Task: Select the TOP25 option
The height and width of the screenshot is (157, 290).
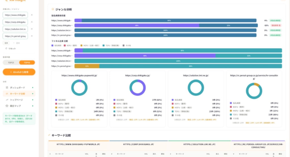Action: click(11, 63)
